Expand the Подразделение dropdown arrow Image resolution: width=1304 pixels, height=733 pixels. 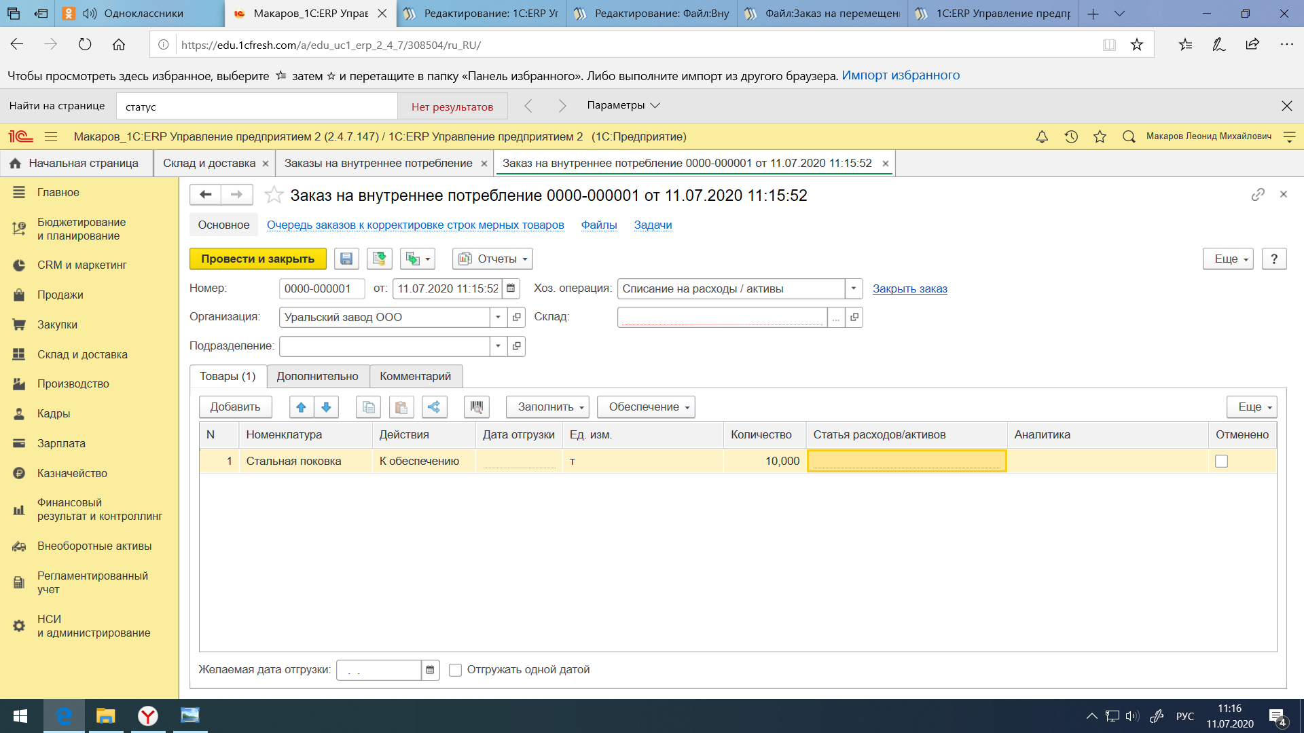pos(498,346)
